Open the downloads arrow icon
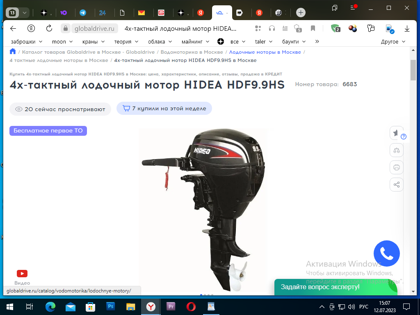420x315 pixels. [x=407, y=28]
